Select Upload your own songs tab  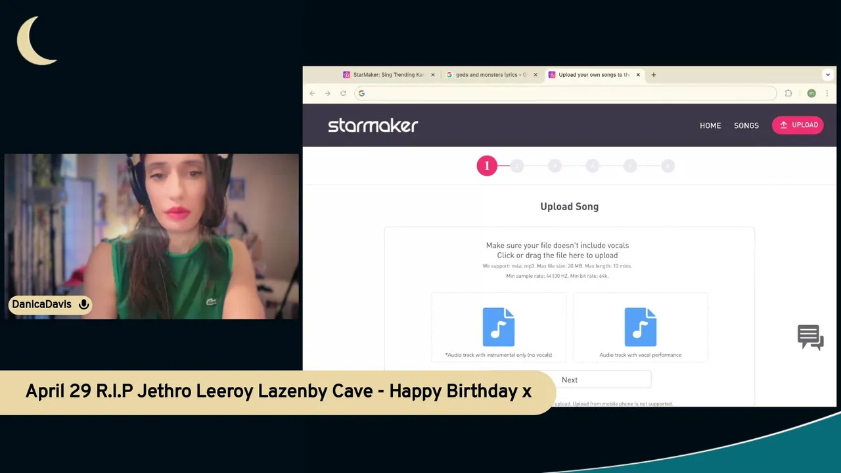tap(595, 75)
